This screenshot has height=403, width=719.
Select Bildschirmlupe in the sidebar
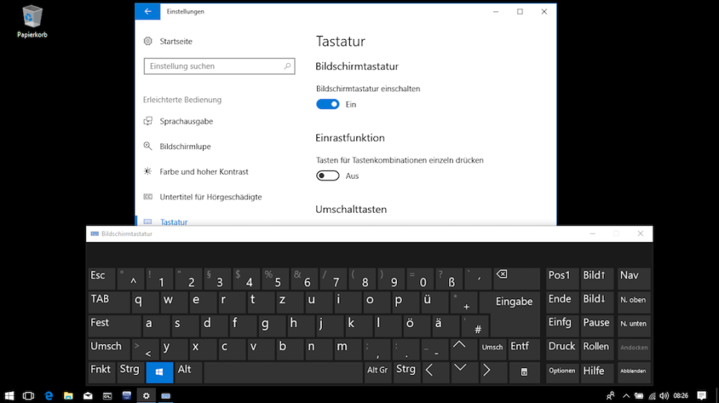pyautogui.click(x=185, y=147)
